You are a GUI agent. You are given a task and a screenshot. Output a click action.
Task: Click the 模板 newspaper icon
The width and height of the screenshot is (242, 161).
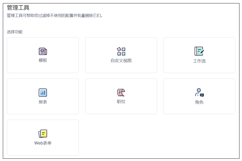tap(43, 51)
